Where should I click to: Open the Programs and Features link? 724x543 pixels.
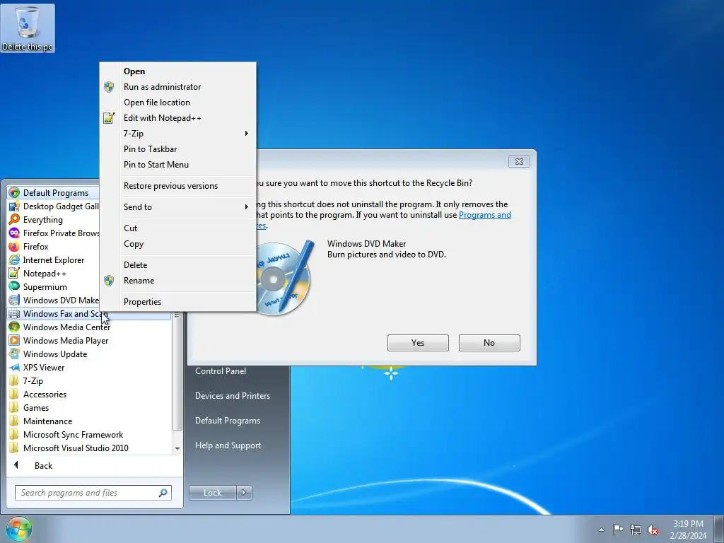[x=485, y=215]
